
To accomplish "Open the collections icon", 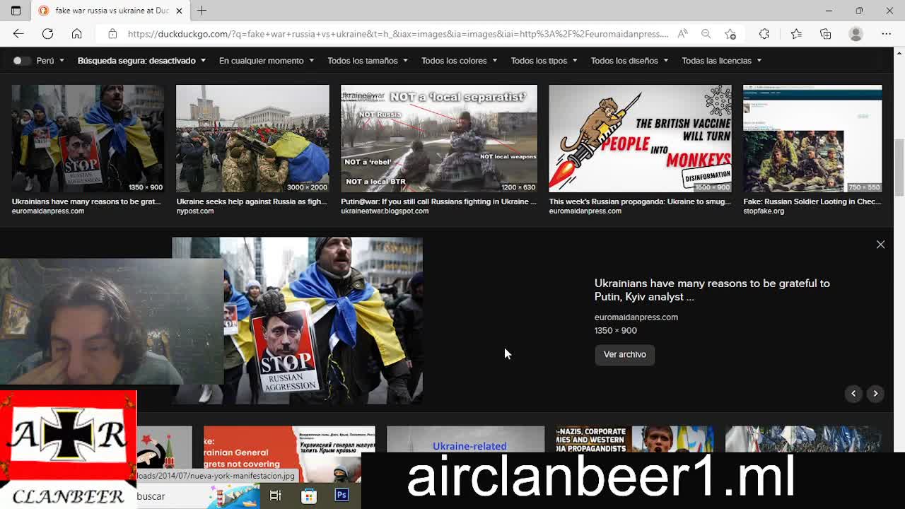I will click(x=825, y=34).
